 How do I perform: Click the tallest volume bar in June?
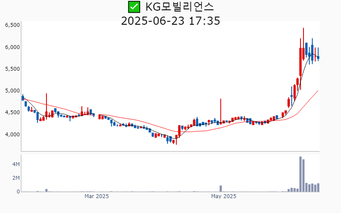(301, 174)
